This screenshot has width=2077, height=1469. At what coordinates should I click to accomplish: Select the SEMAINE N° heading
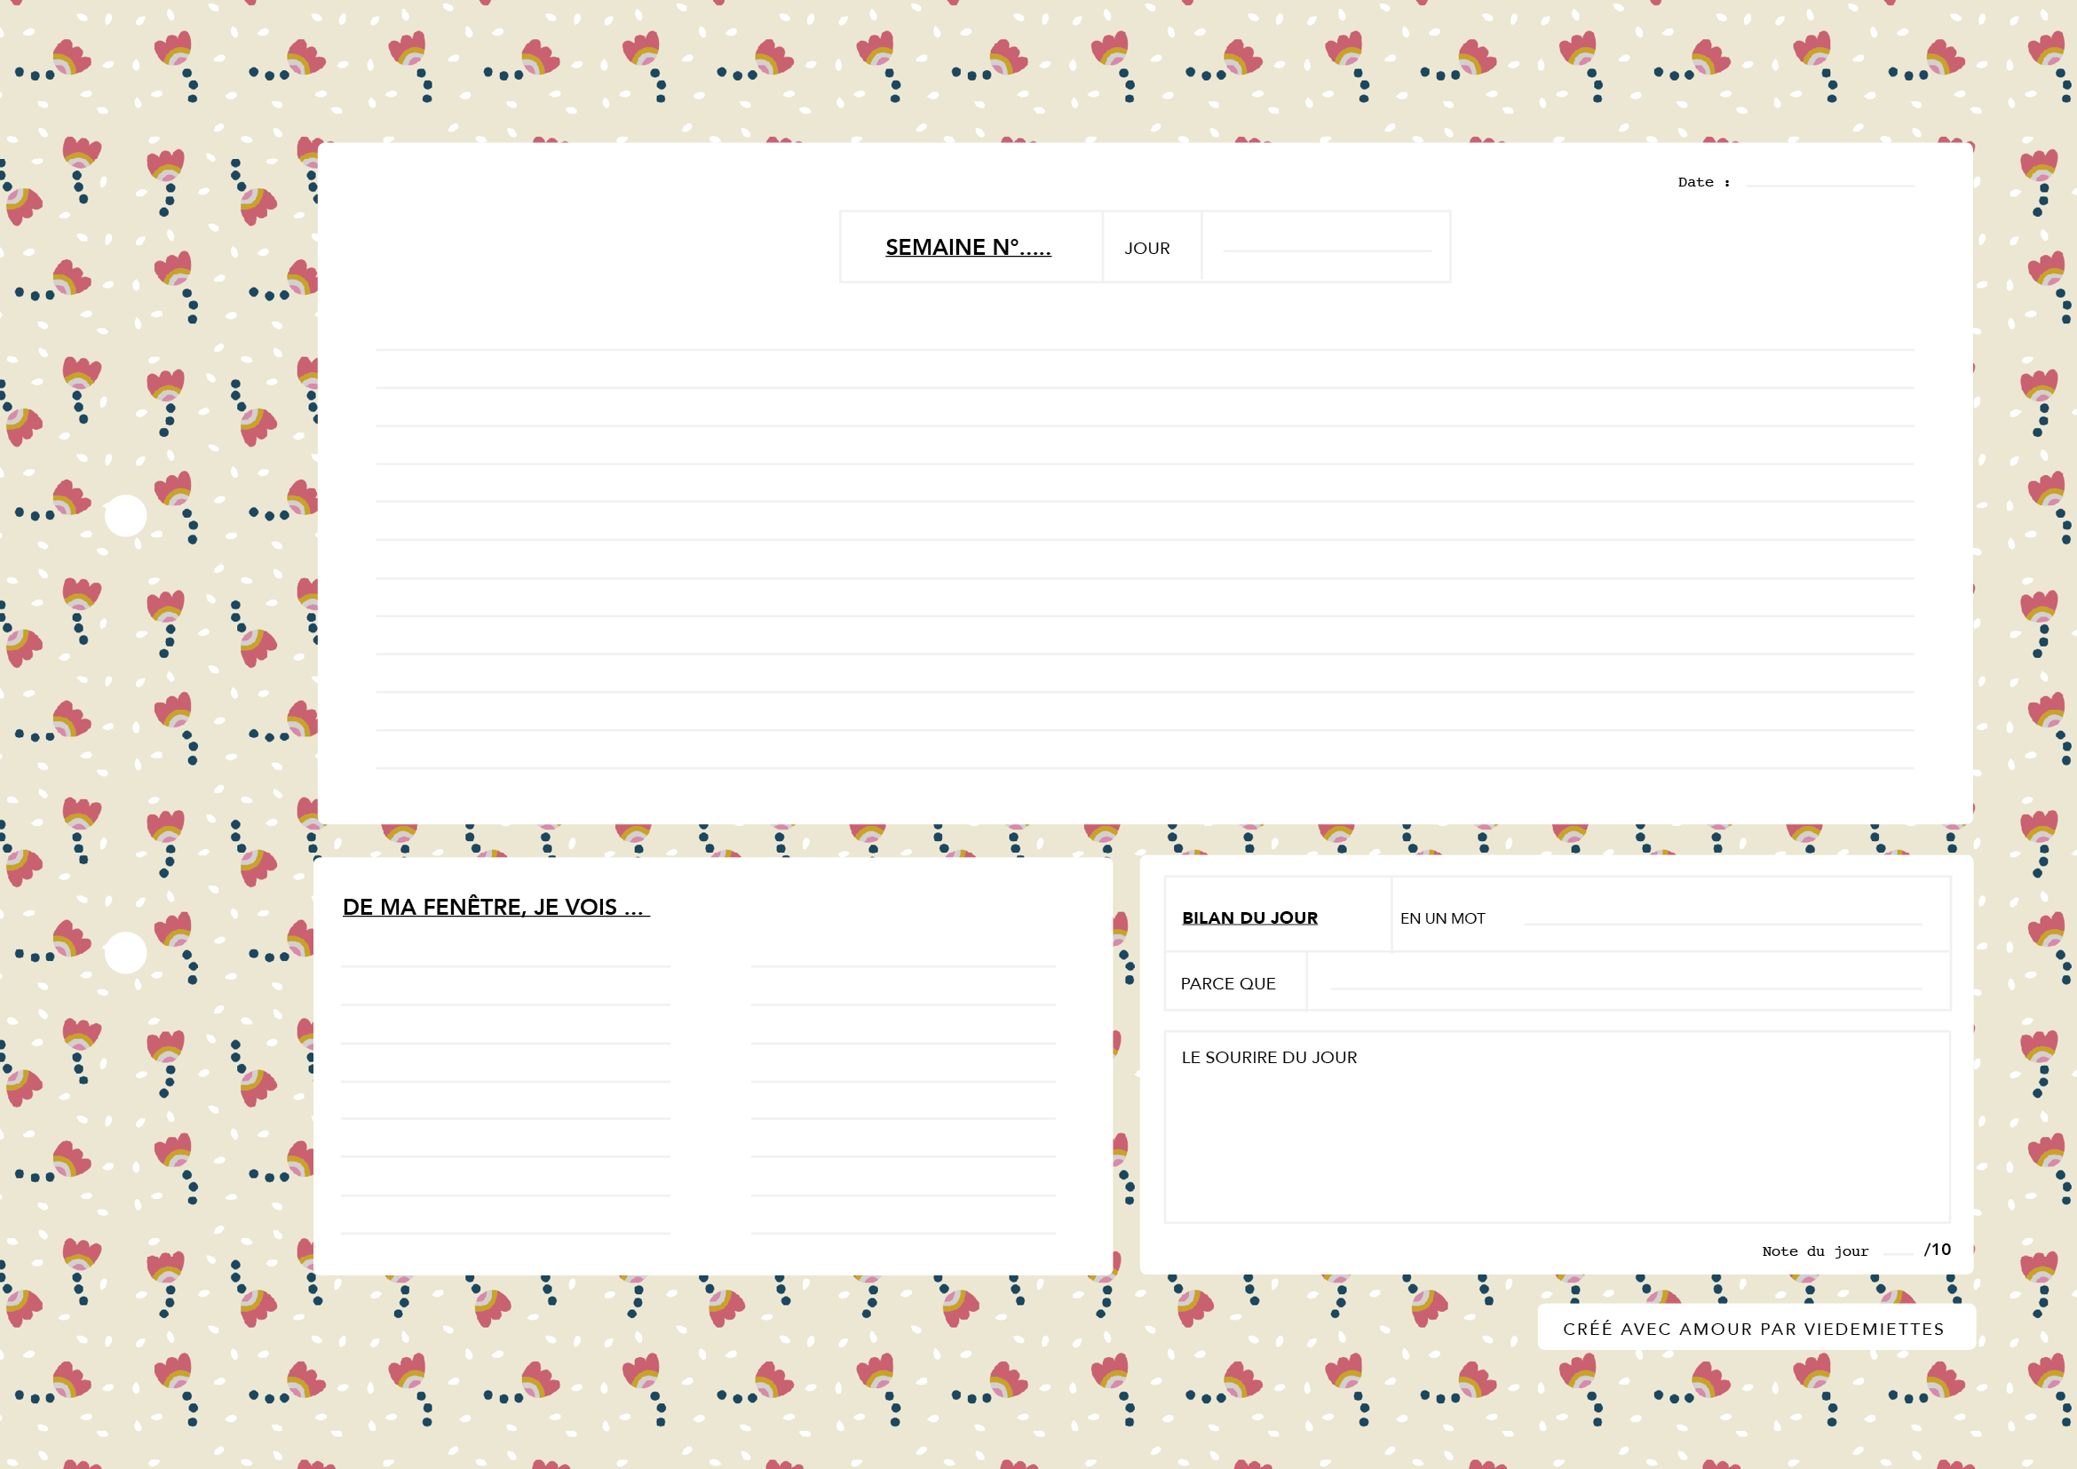click(968, 247)
